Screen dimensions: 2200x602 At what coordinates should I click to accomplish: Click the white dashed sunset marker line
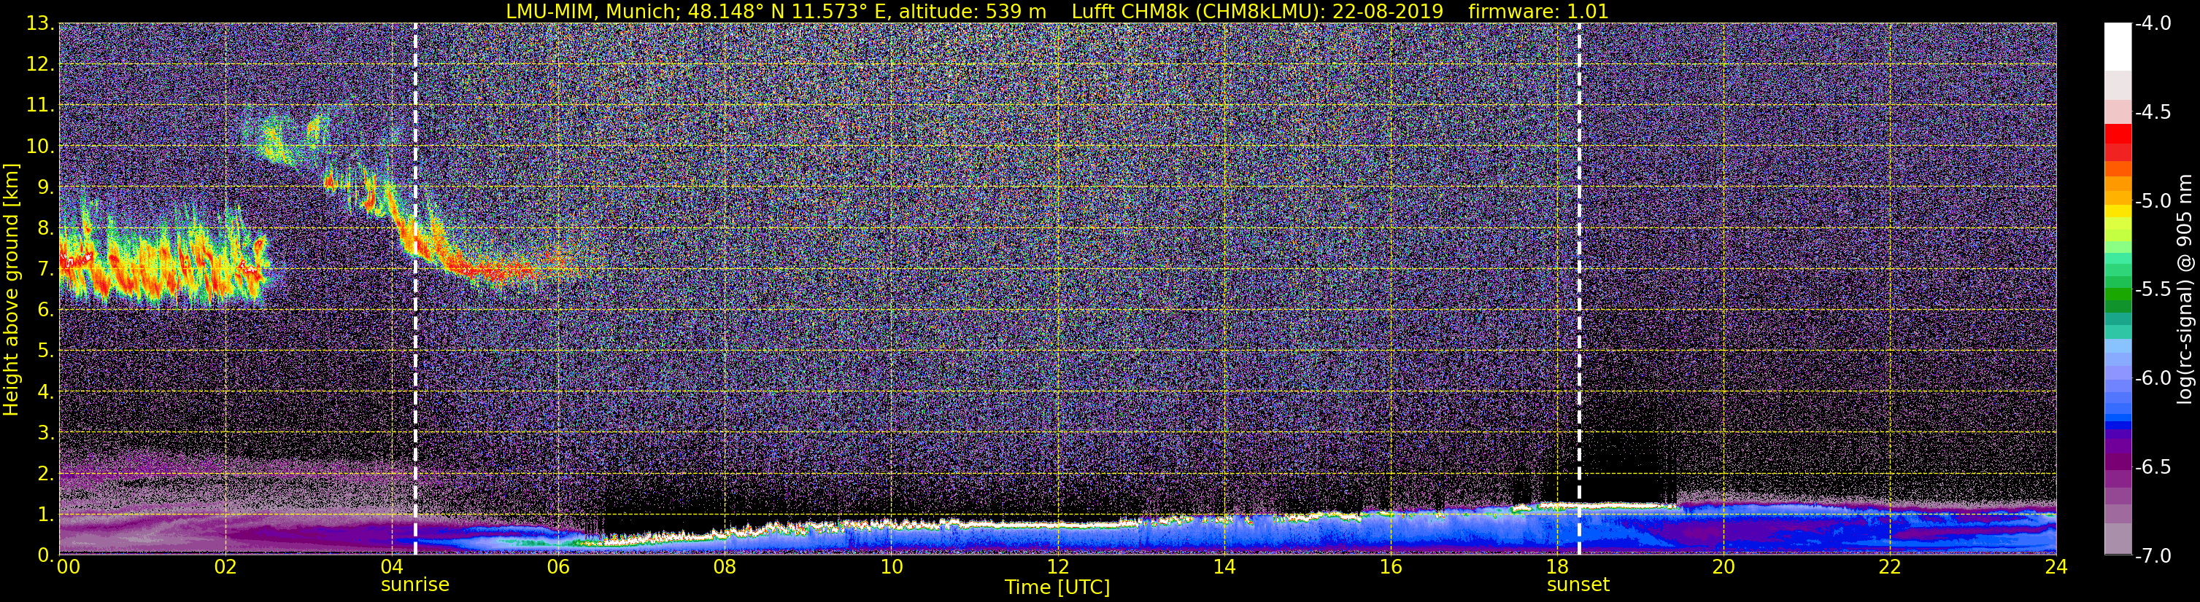tap(1579, 288)
